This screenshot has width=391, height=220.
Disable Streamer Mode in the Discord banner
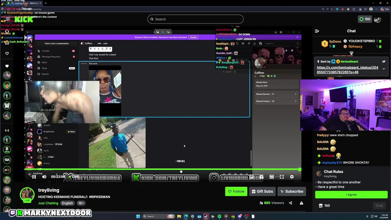[193, 37]
